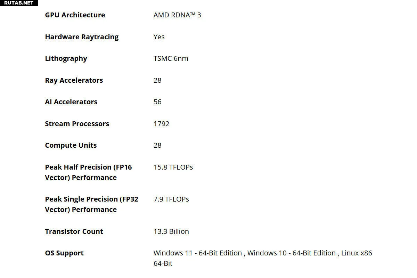Click the 13.3 Billion value
417x278 pixels.
(171, 231)
